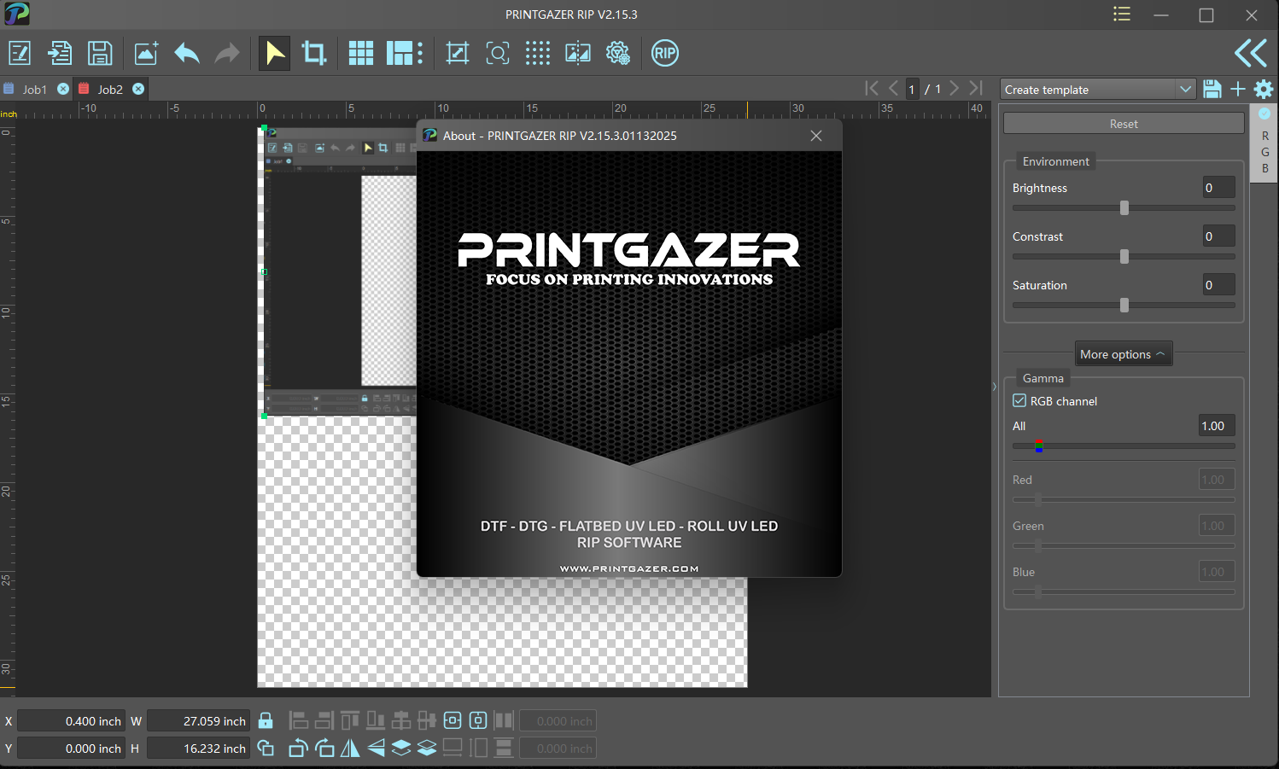Flip the image vertically
Image resolution: width=1279 pixels, height=769 pixels.
pyautogui.click(x=376, y=749)
